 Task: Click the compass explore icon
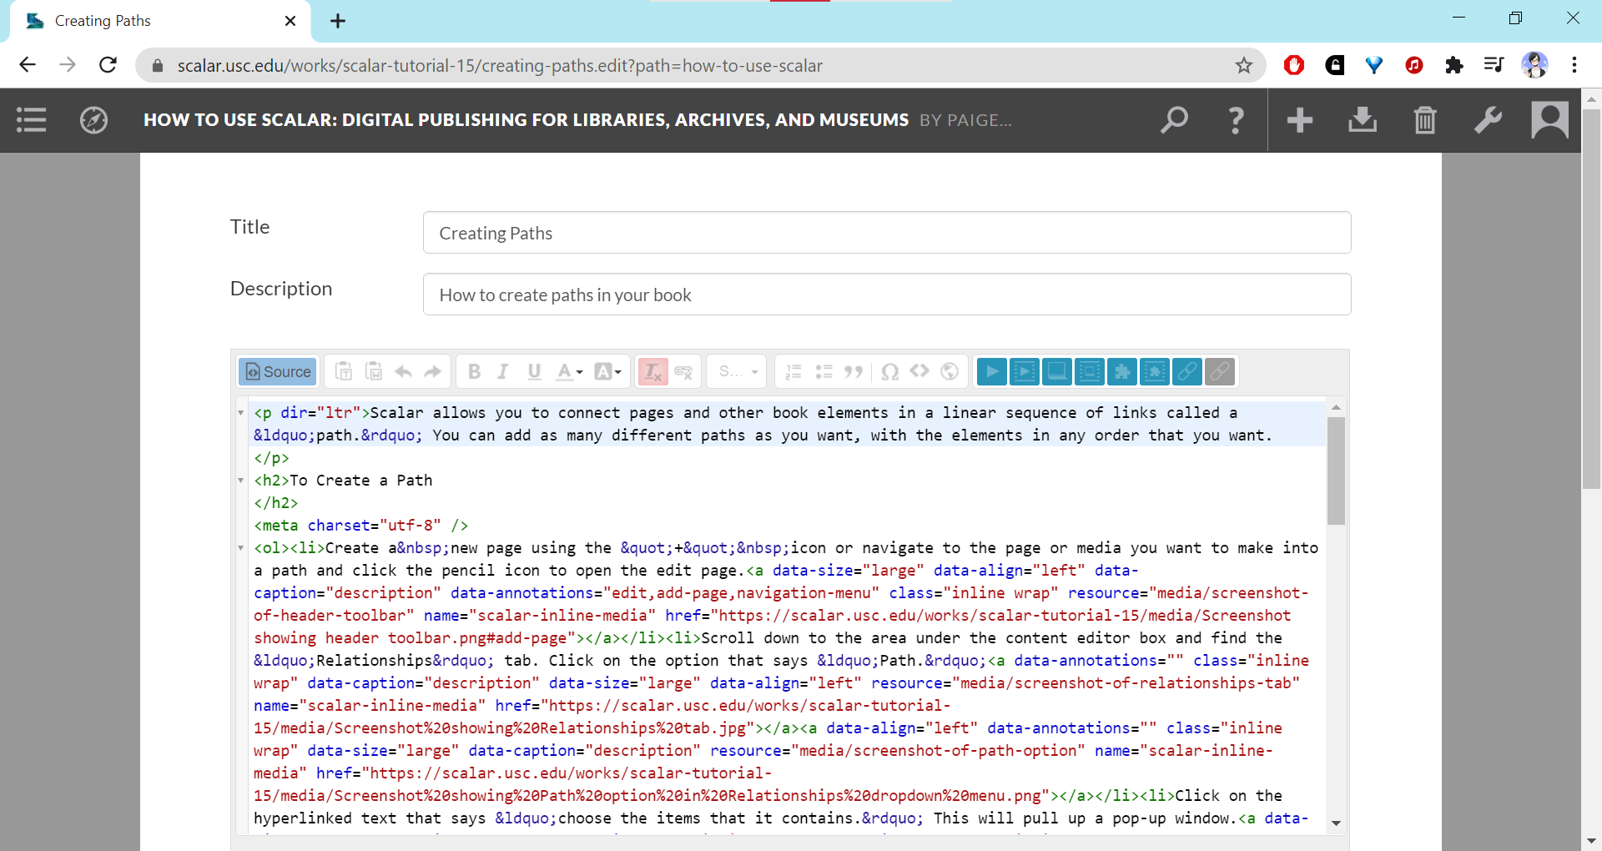tap(93, 120)
